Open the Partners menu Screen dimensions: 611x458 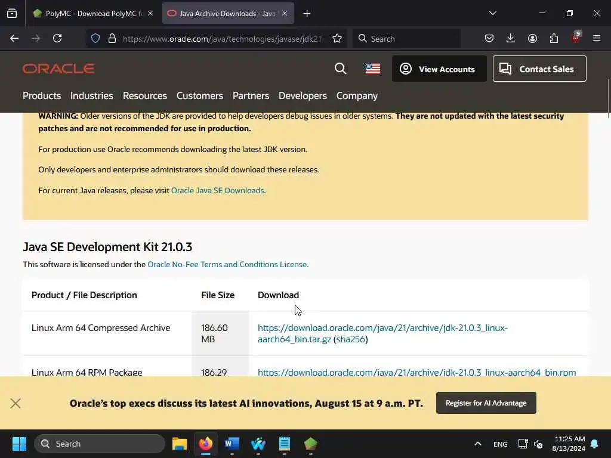coord(251,96)
